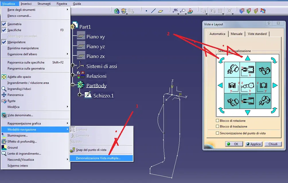
Task: Select Snap del punto di vista
Action: pyautogui.click(x=101, y=150)
